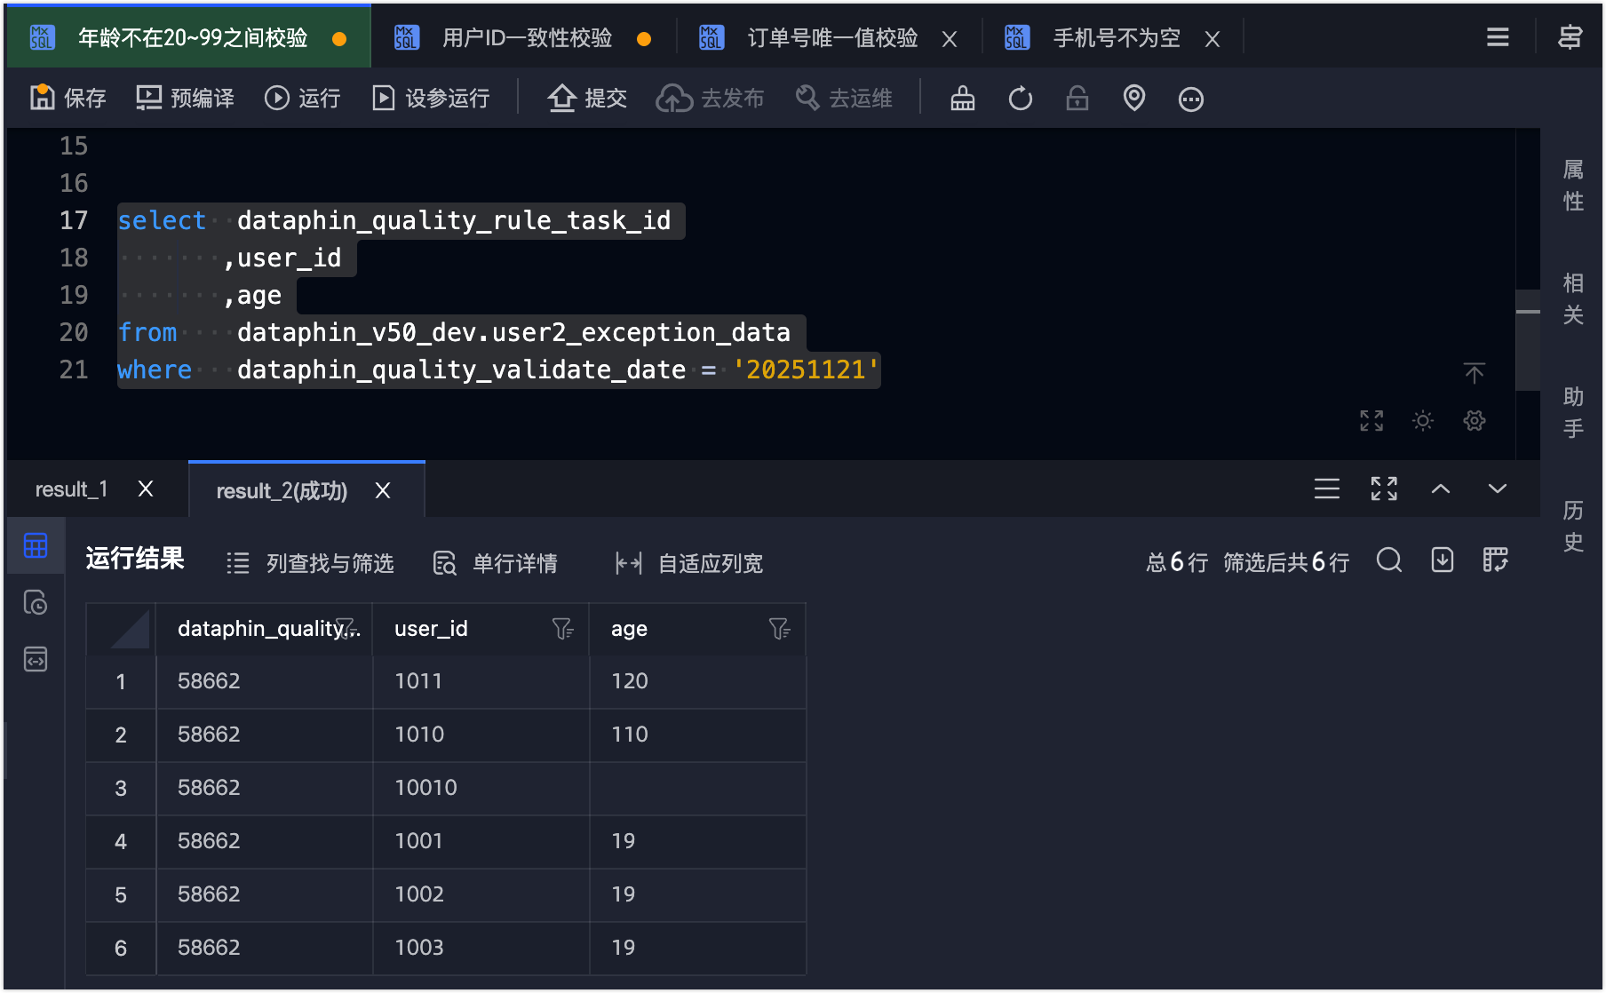Click 自适应列宽 auto-fit column width
This screenshot has width=1606, height=993.
(689, 563)
